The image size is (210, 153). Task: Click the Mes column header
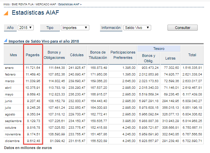click(x=13, y=55)
